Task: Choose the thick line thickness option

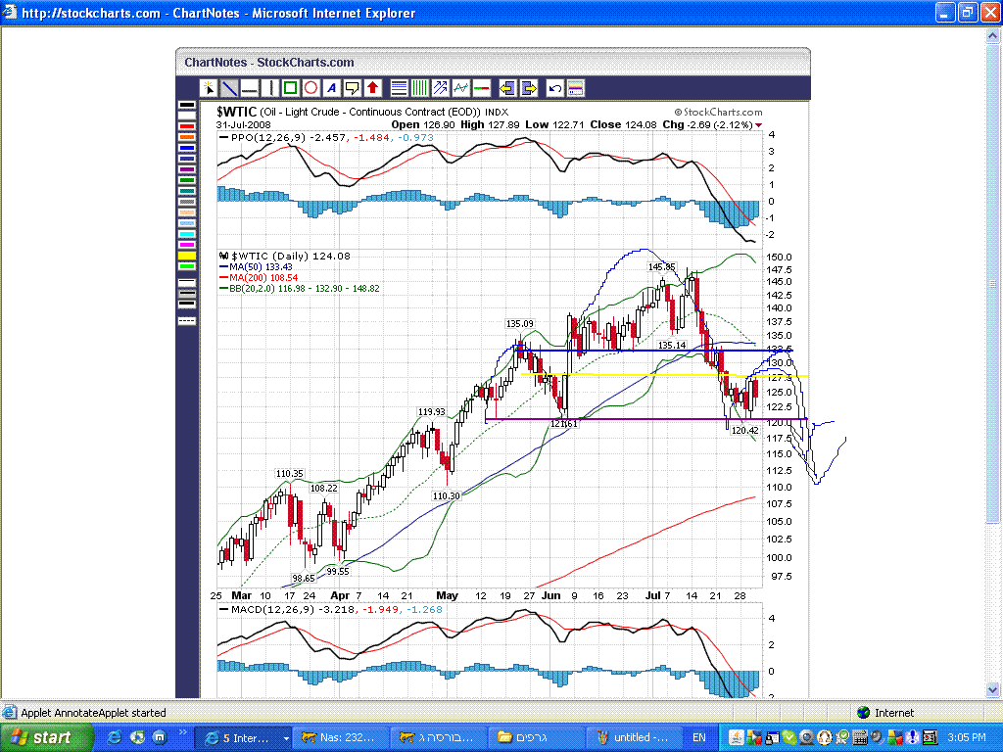Action: click(187, 305)
